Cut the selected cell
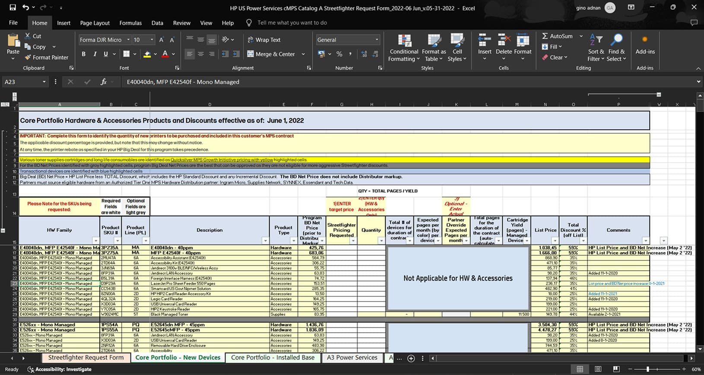 [x=33, y=36]
